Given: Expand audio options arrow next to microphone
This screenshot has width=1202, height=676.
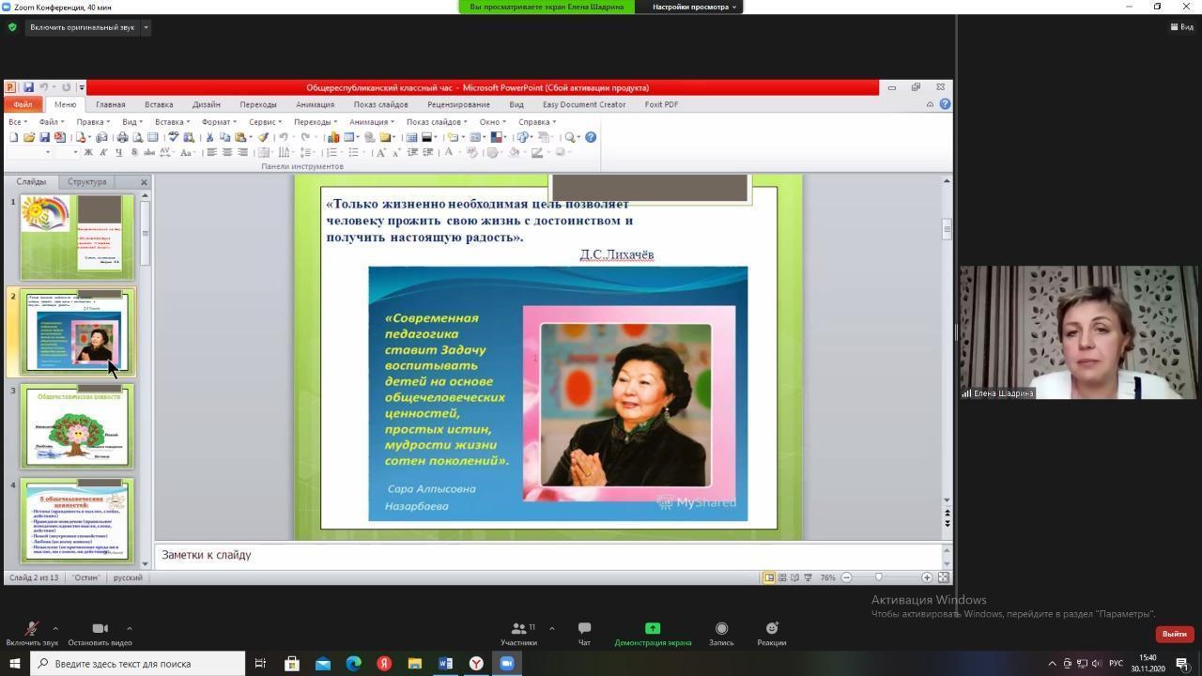Looking at the screenshot, I should point(55,628).
